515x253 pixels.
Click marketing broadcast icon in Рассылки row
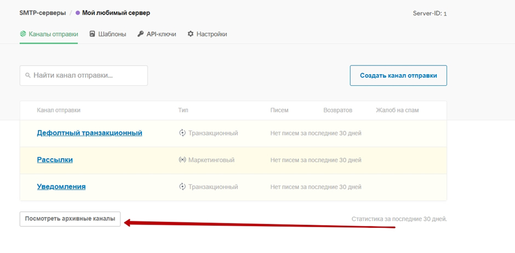coord(182,160)
